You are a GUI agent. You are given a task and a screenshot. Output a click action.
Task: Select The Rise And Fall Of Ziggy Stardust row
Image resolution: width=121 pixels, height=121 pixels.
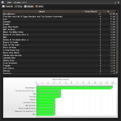pyautogui.click(x=59, y=17)
